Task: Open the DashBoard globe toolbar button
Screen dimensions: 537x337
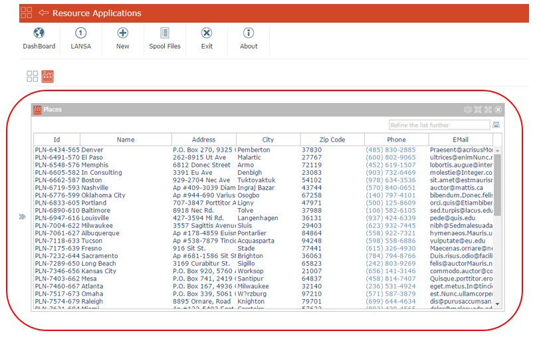Action: pyautogui.click(x=39, y=39)
